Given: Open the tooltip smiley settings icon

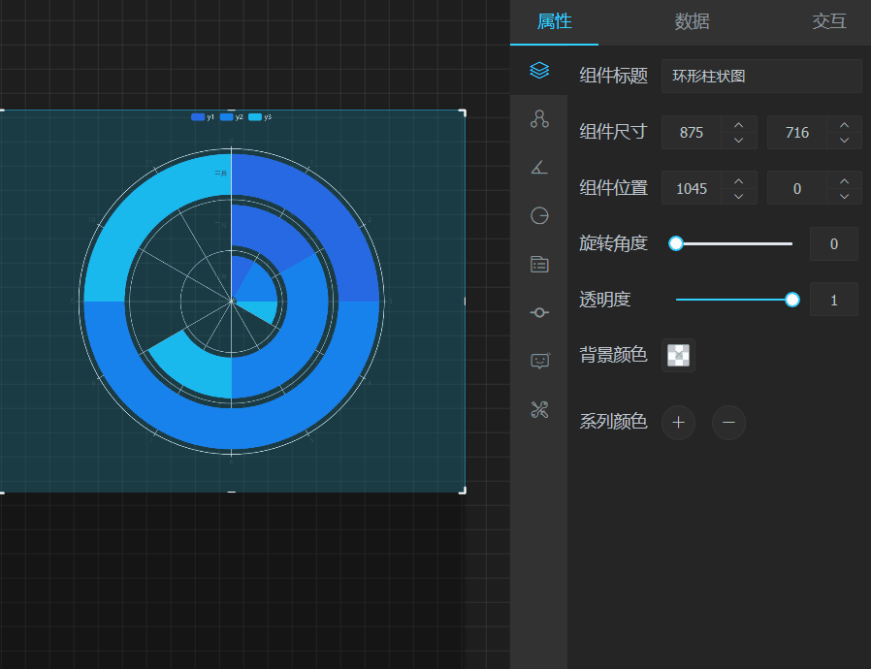Looking at the screenshot, I should [x=539, y=361].
